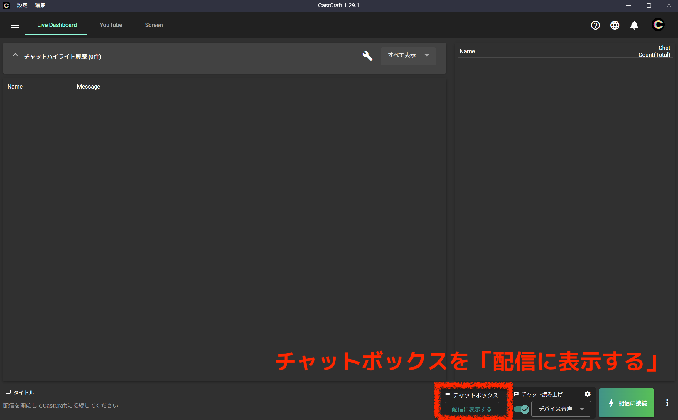Click the 配信に表示する button

pos(471,409)
